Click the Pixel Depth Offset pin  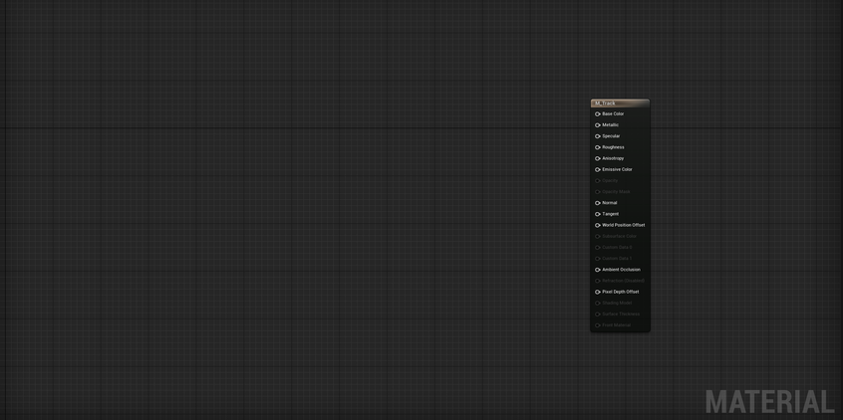(598, 292)
